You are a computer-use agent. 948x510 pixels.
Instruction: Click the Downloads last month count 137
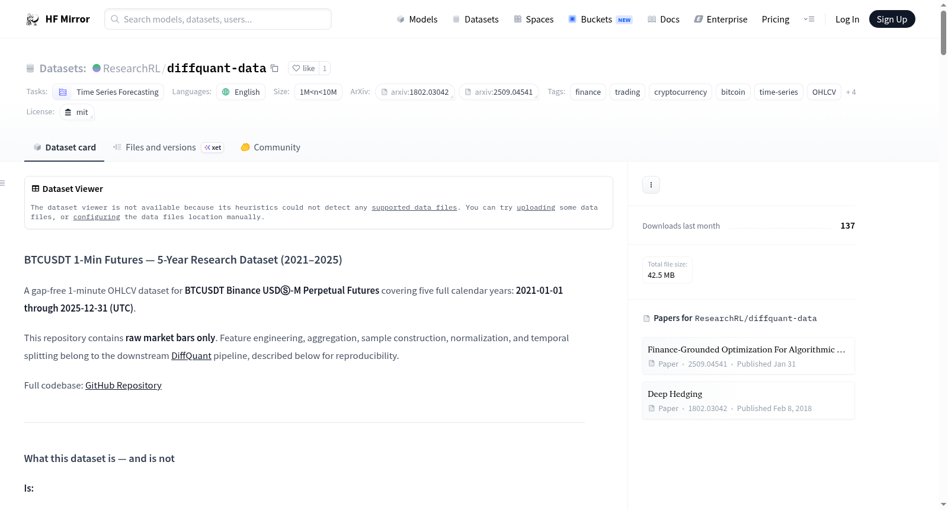click(847, 226)
